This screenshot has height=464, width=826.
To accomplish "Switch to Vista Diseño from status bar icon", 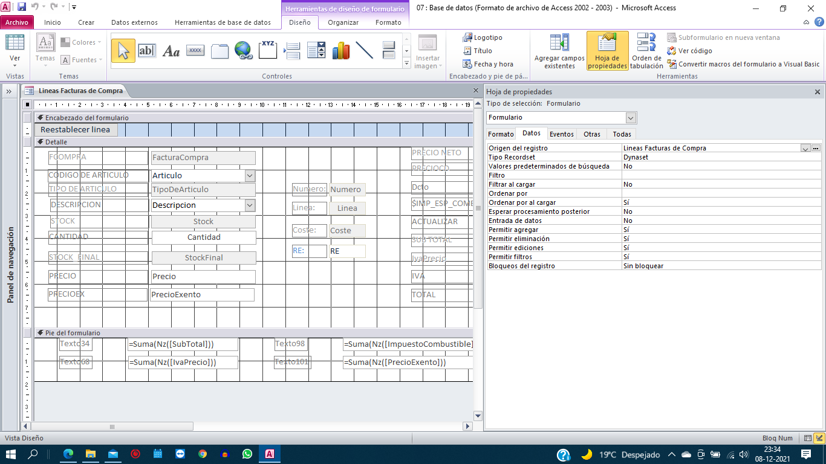I will click(820, 438).
